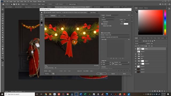
Task: Hide the Curves layer eye icon
Action: tap(135, 64)
